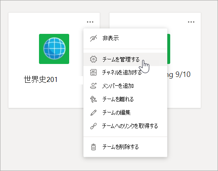Click the trash can delete icon
The image size is (218, 171).
93,147
